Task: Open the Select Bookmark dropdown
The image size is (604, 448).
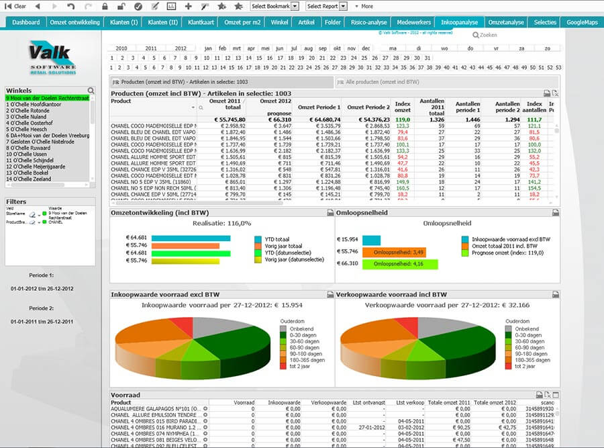Action: pos(295,6)
